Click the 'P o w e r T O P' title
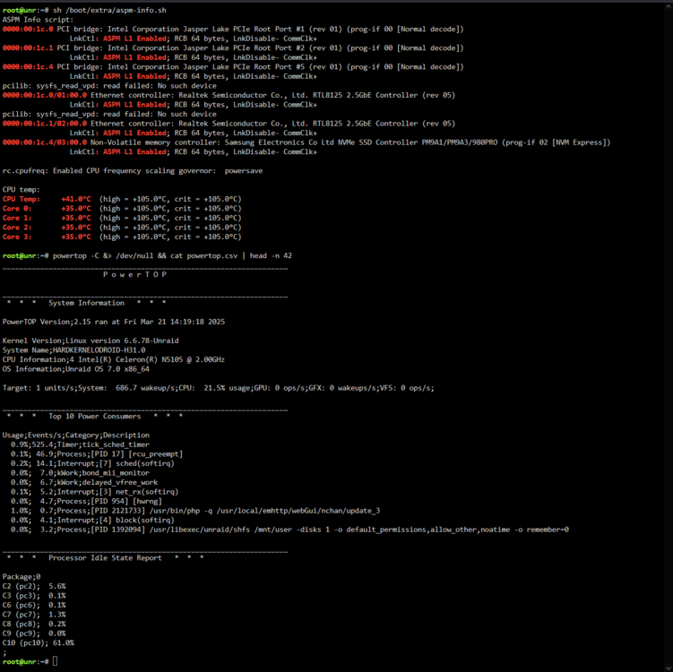673x672 pixels. [x=134, y=274]
